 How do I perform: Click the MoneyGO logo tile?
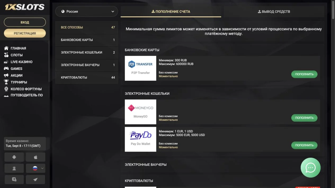pyautogui.click(x=140, y=112)
